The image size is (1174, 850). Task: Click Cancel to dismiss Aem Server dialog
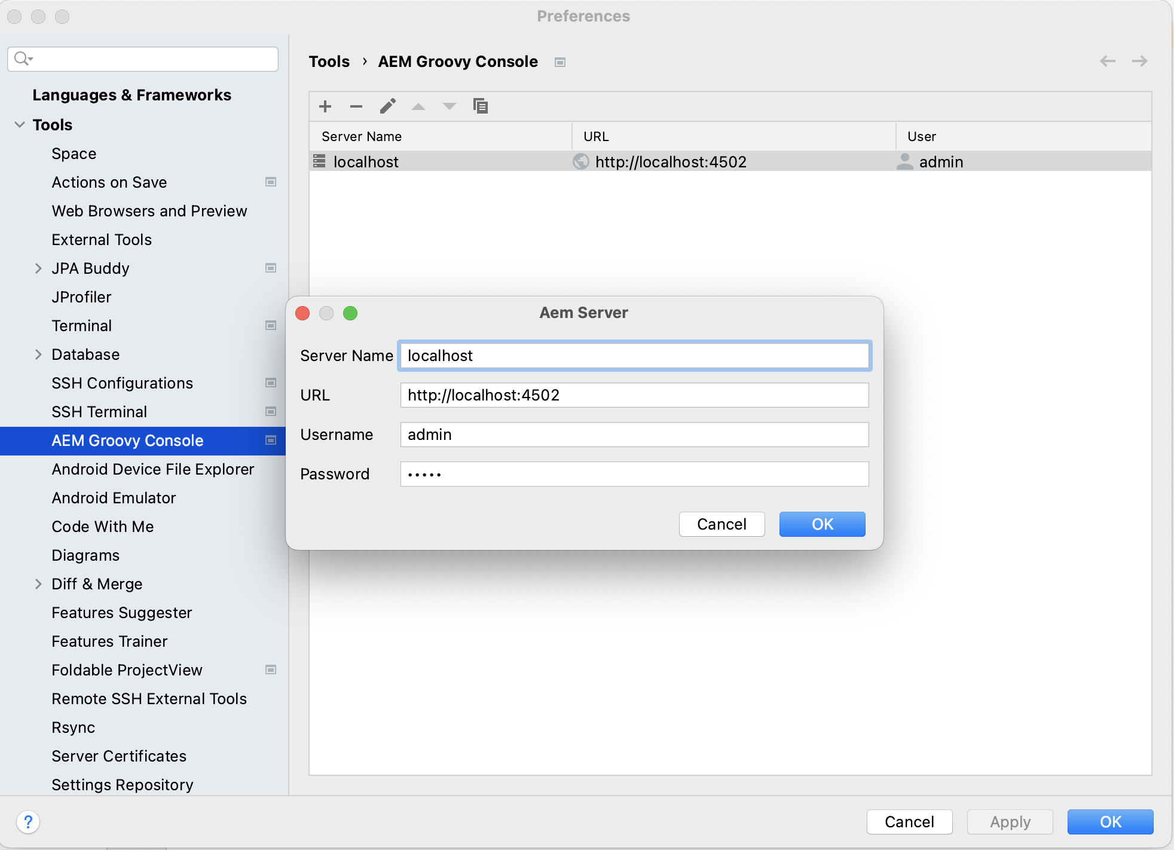(x=721, y=524)
